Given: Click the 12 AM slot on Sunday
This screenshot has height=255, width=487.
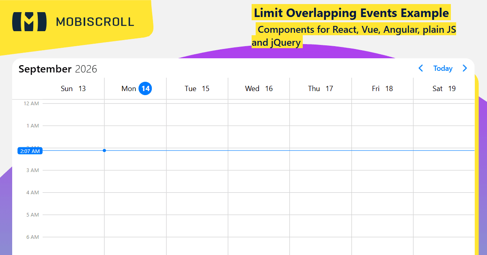Looking at the screenshot, I should [73, 115].
